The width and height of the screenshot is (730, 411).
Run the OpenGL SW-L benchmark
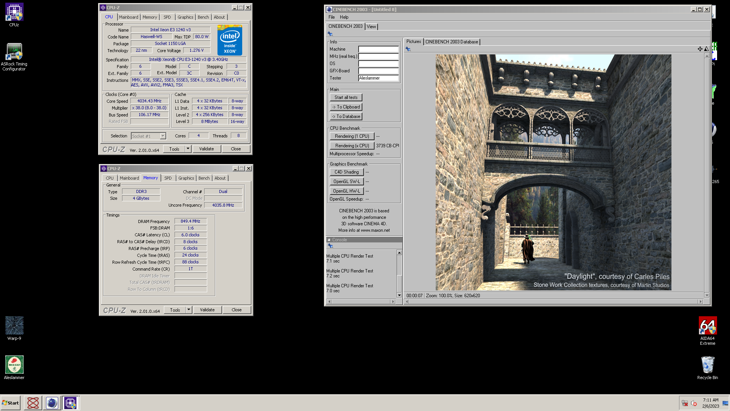[347, 182]
